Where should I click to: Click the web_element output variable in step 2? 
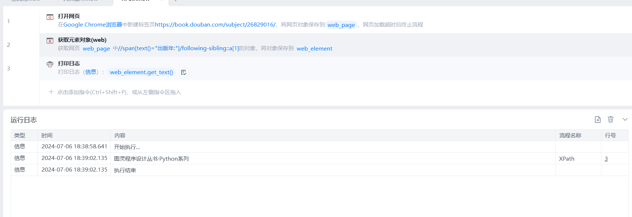(x=315, y=48)
